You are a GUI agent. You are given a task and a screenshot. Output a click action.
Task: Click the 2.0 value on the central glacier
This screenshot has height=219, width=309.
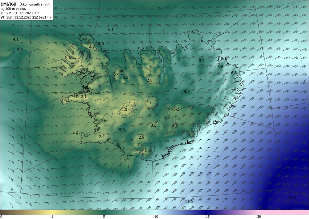point(124,110)
